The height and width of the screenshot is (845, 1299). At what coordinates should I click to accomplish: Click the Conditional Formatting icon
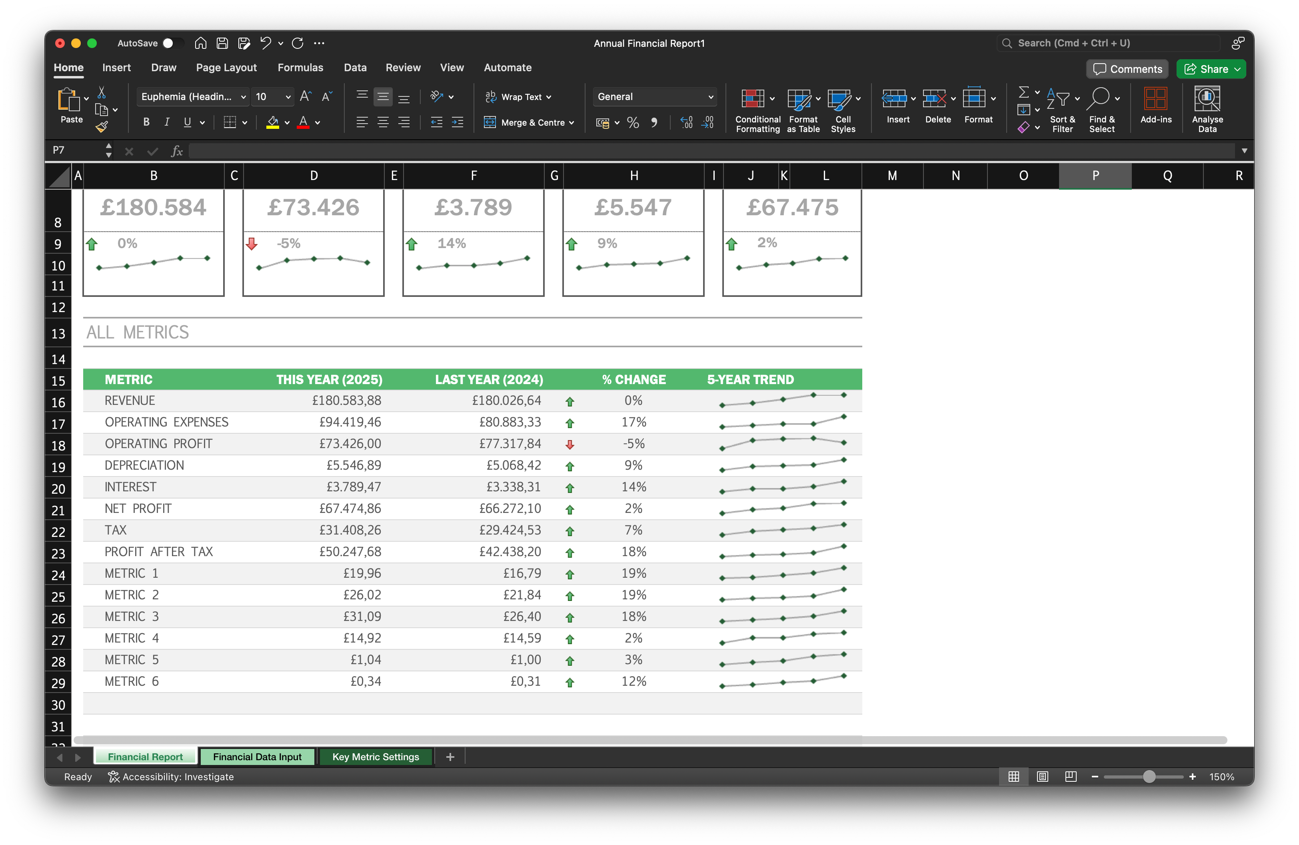click(x=753, y=99)
